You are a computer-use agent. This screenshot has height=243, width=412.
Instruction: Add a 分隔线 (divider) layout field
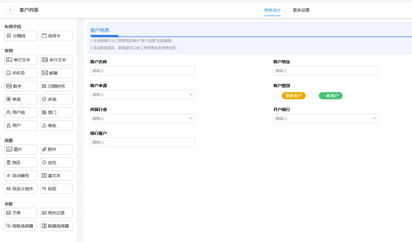(x=21, y=35)
